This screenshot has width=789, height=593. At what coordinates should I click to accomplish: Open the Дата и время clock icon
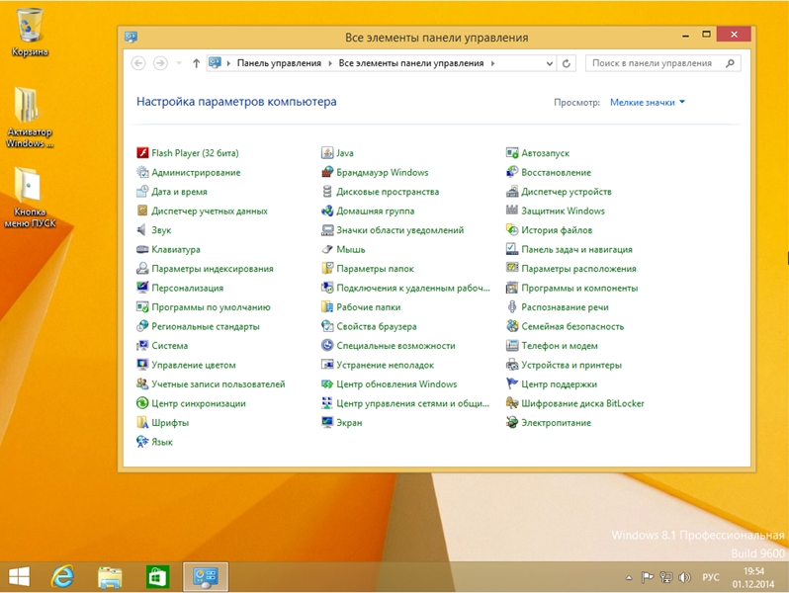142,192
